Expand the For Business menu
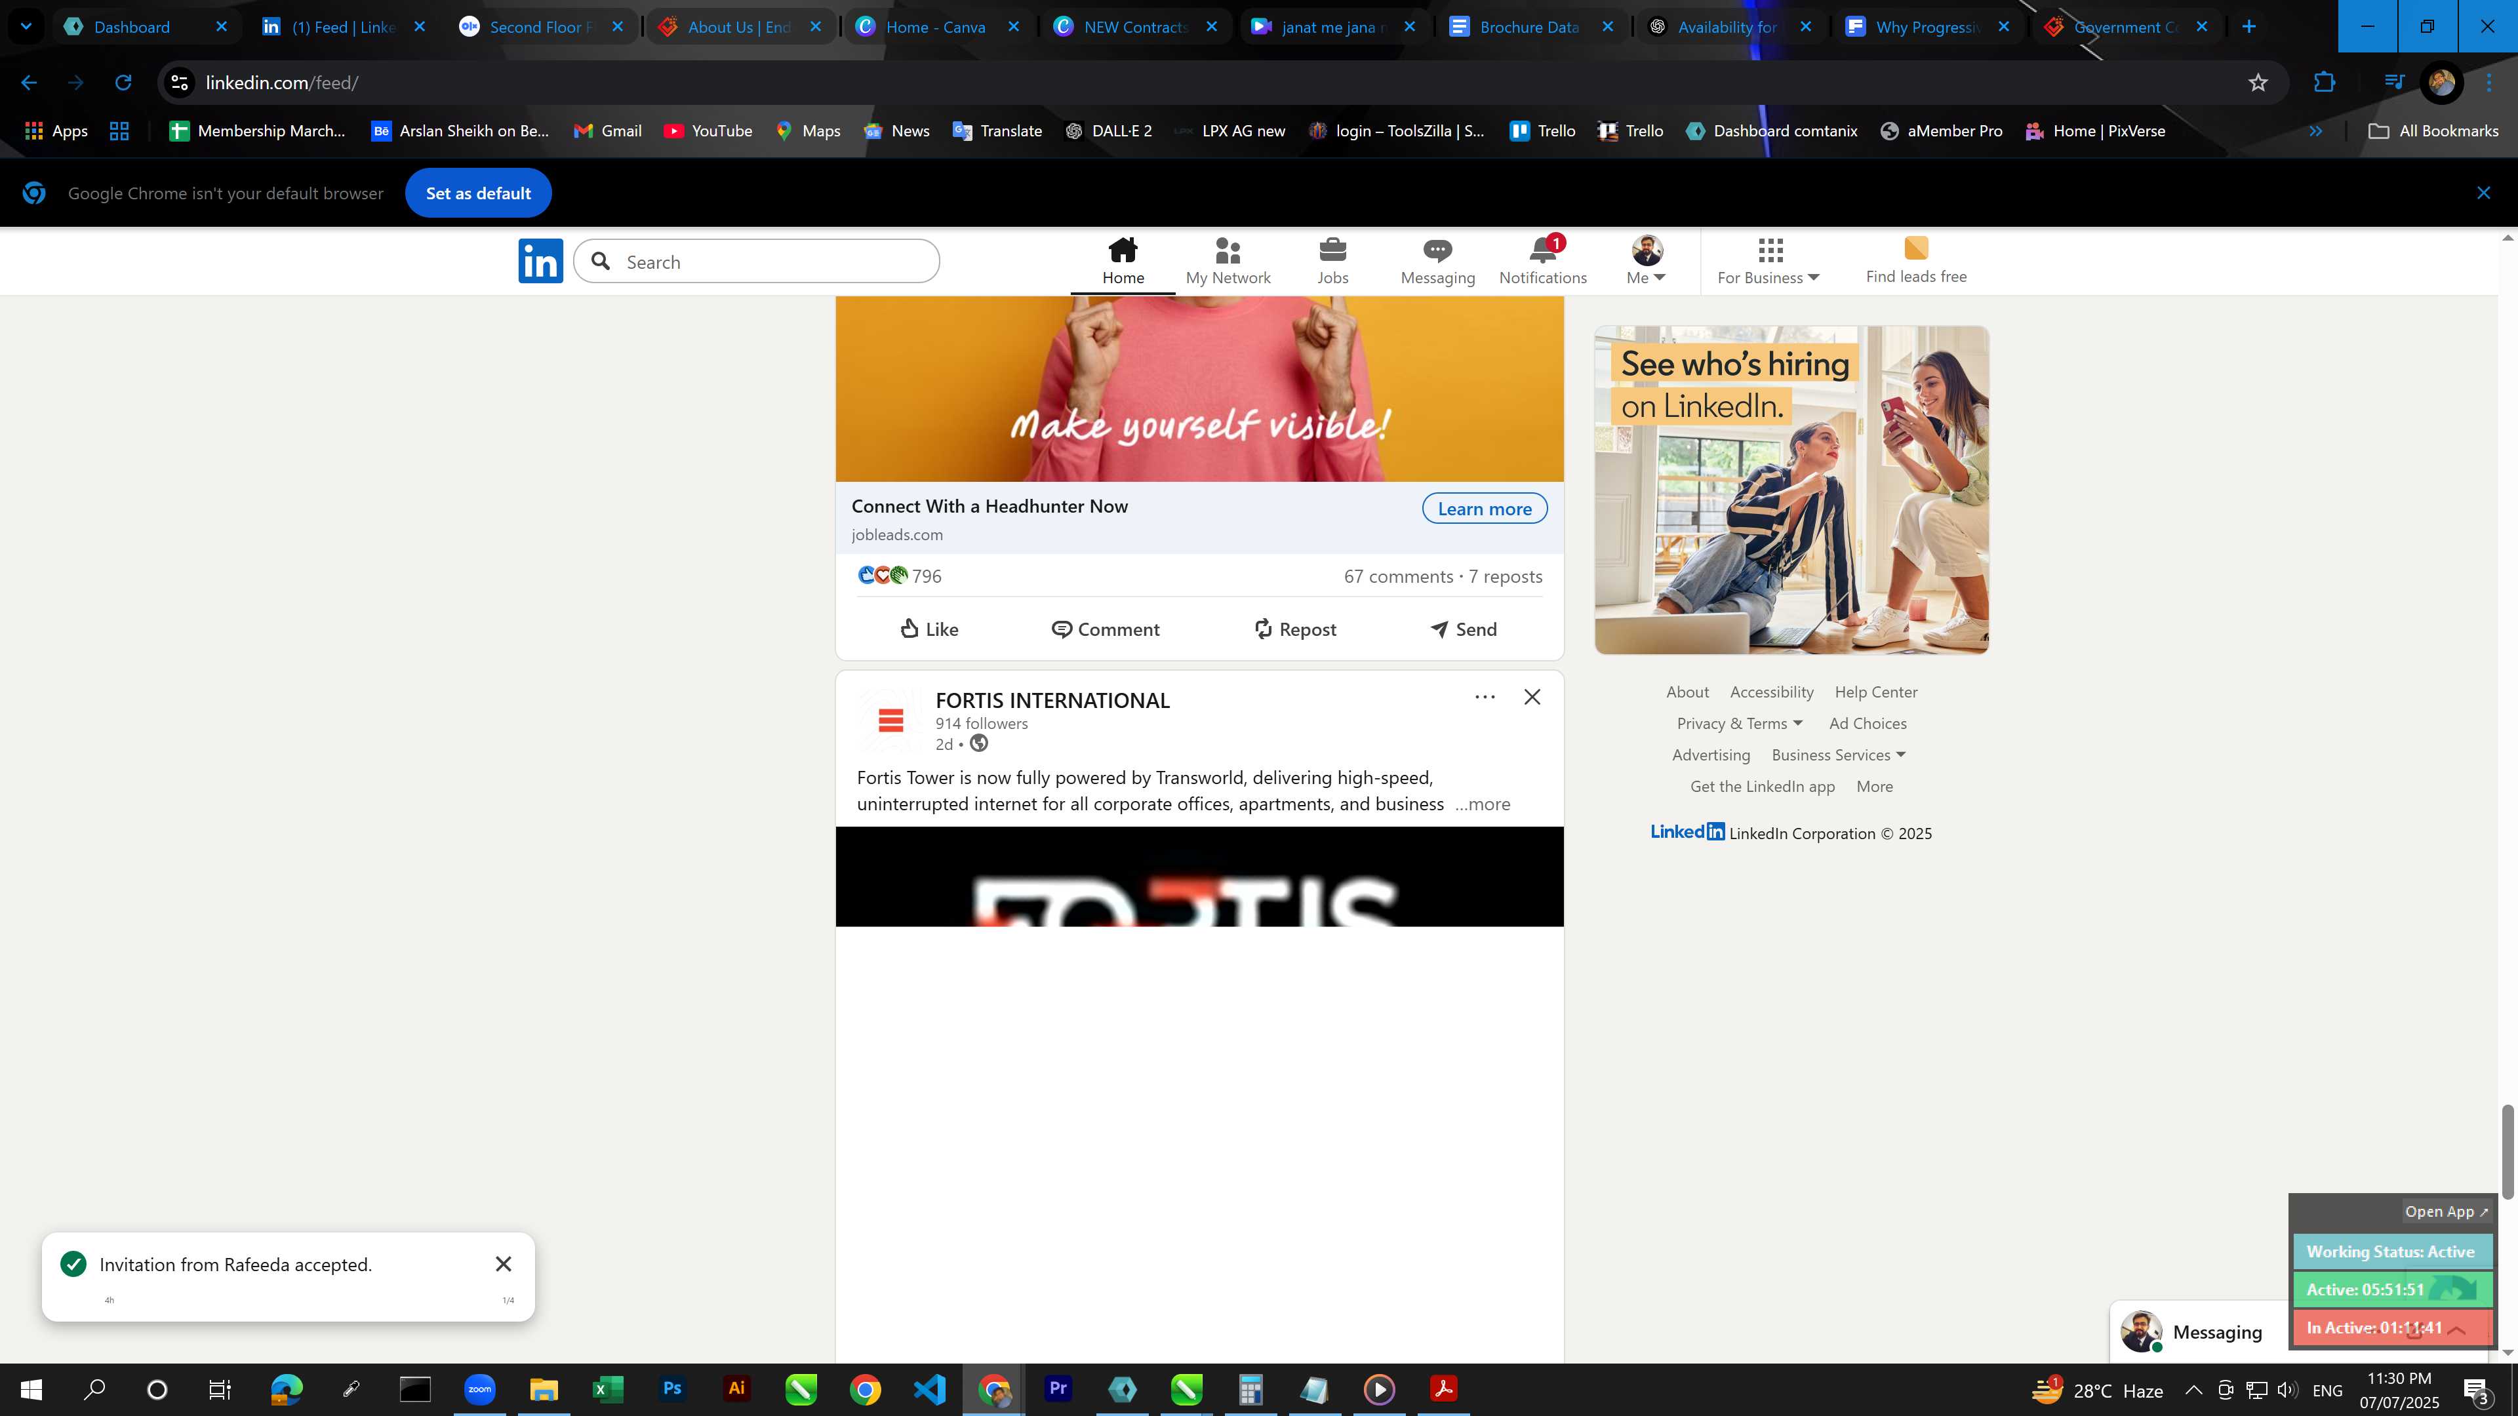This screenshot has height=1416, width=2518. [x=1769, y=261]
